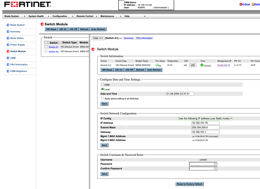The width and height of the screenshot is (260, 189).
Task: Click the Reset to Factory Default button
Action: click(x=189, y=184)
